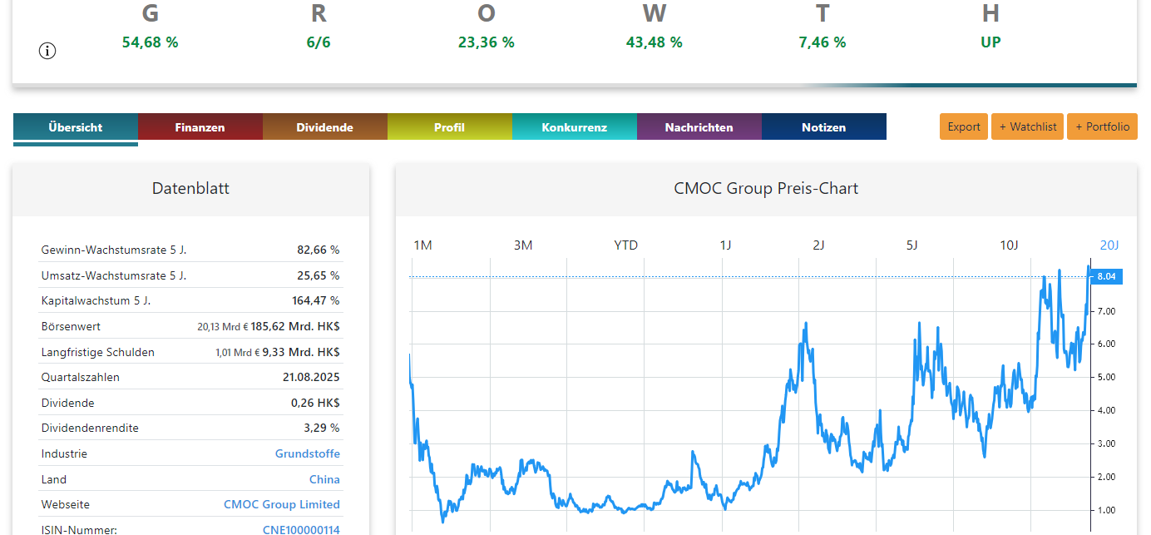Screen dimensions: 1151x535
Task: Click Kapitalwachstum value 164,47 %
Action: (x=315, y=300)
